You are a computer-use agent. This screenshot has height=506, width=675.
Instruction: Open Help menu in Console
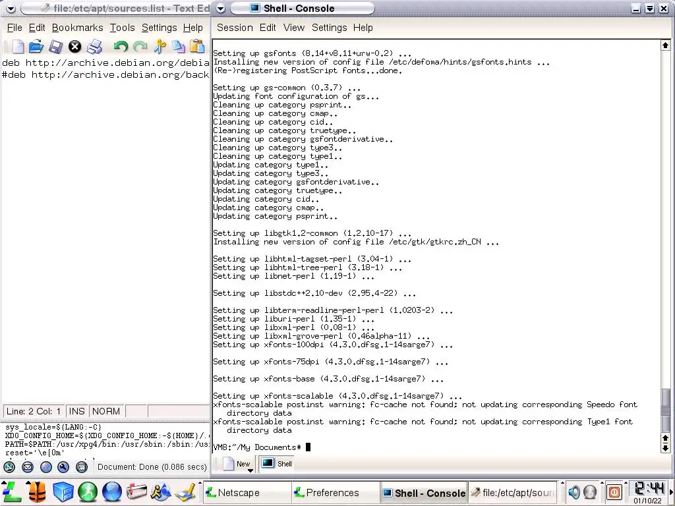coord(363,28)
